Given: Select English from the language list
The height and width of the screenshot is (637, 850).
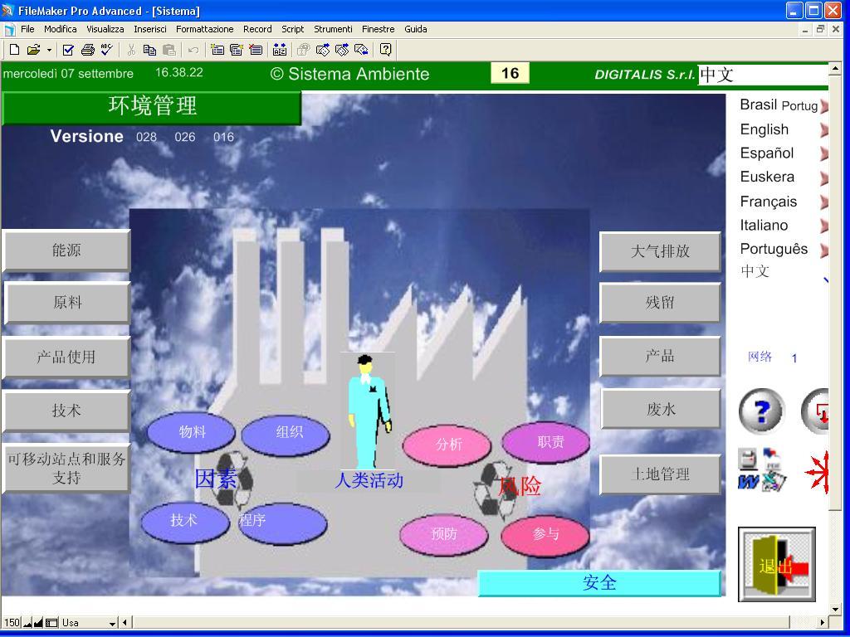Looking at the screenshot, I should coord(764,129).
